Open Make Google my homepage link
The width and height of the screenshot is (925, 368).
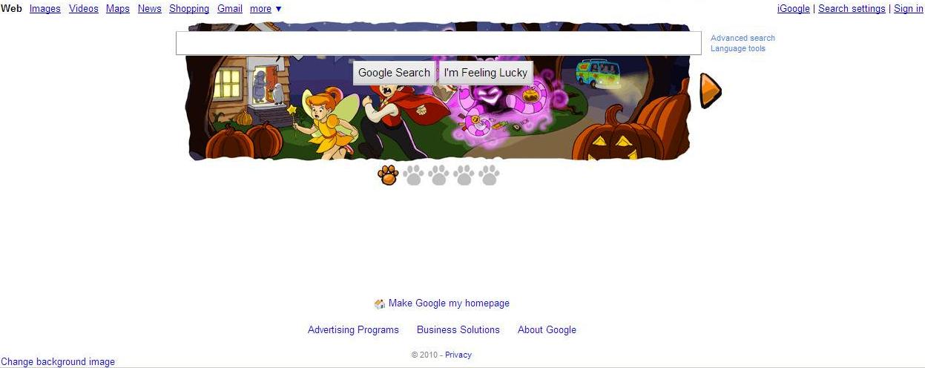pyautogui.click(x=449, y=303)
